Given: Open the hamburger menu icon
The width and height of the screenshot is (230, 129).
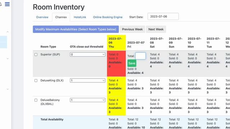Looking at the screenshot, I should (7, 4).
